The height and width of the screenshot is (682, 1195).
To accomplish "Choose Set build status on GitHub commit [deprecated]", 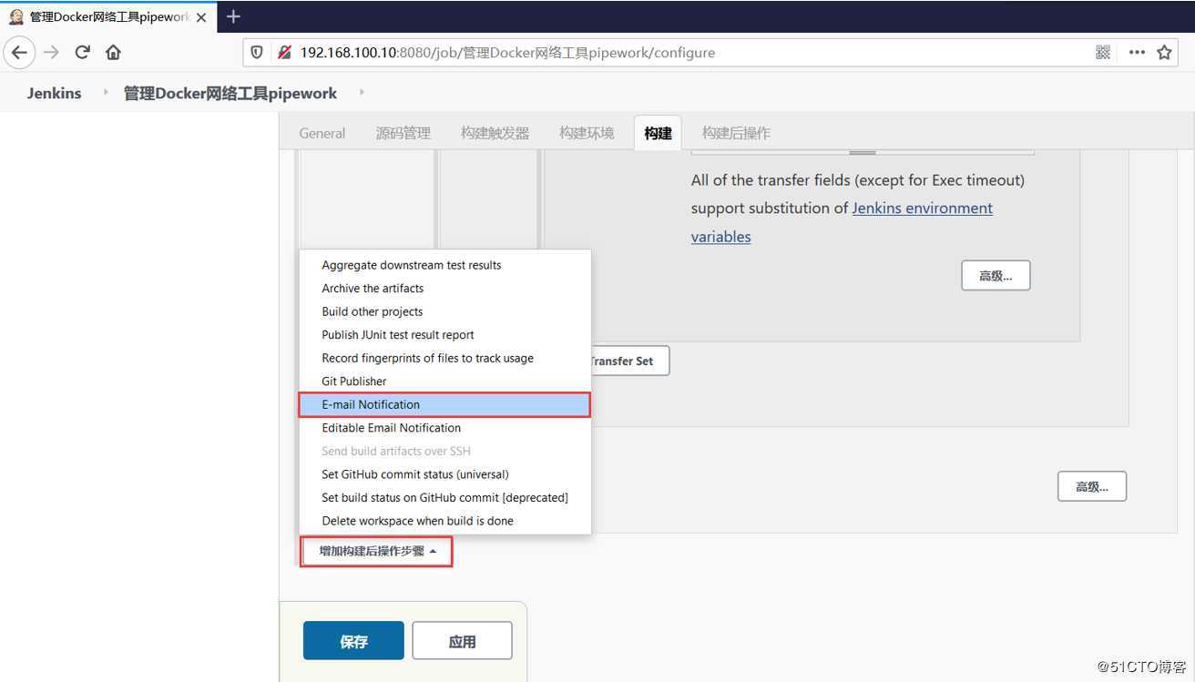I will pyautogui.click(x=445, y=497).
